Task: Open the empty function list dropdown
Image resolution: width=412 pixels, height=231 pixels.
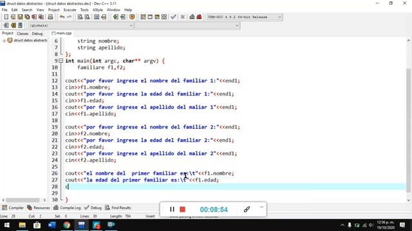Action: [237, 26]
